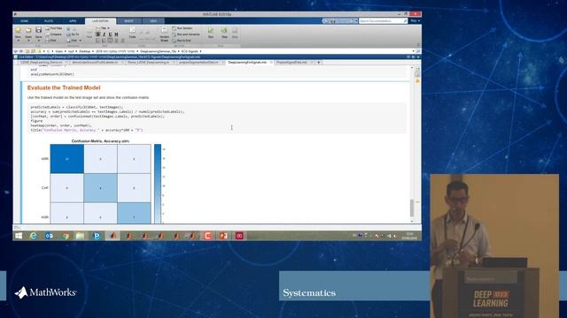
Task: Click the heatmap colorbar
Action: [x=158, y=184]
